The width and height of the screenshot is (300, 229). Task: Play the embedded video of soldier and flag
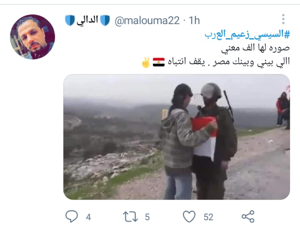point(176,137)
